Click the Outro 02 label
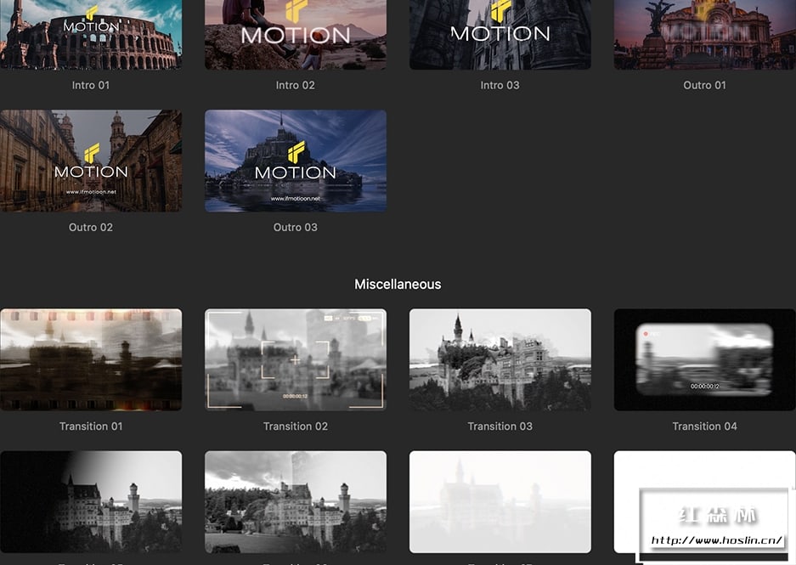Image resolution: width=796 pixels, height=565 pixels. (91, 228)
